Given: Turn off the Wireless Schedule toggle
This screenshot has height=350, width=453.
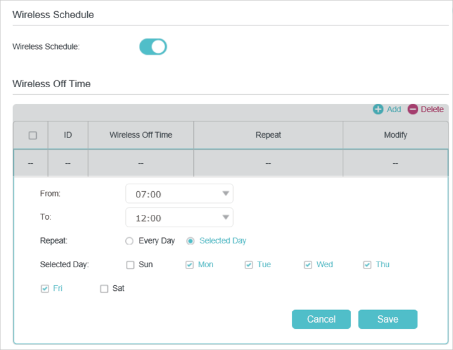Looking at the screenshot, I should 153,47.
